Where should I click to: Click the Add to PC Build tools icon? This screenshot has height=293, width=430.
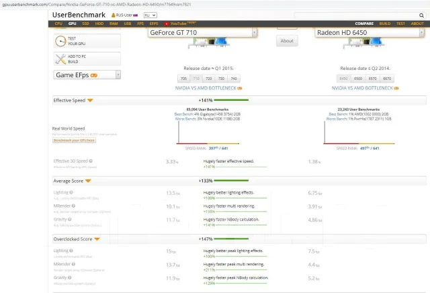60,59
